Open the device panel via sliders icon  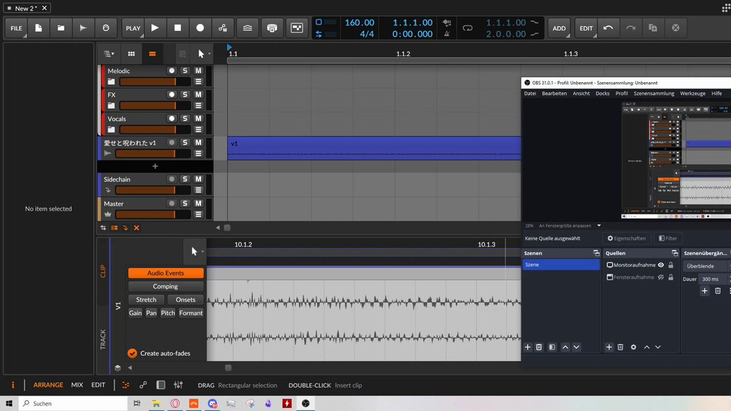[178, 385]
